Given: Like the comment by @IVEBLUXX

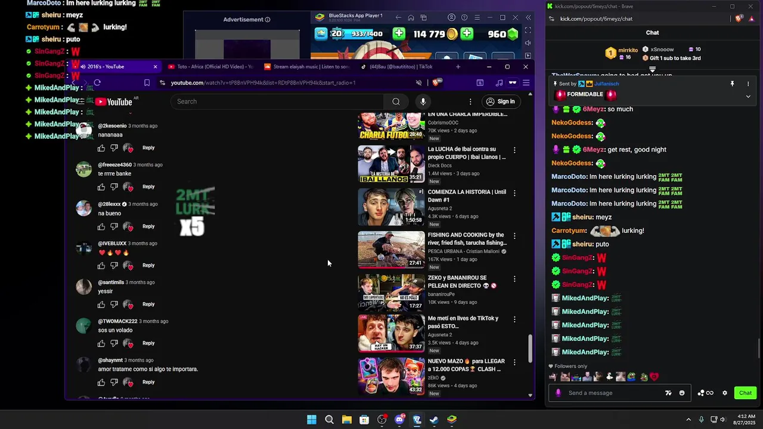Looking at the screenshot, I should click(x=101, y=266).
